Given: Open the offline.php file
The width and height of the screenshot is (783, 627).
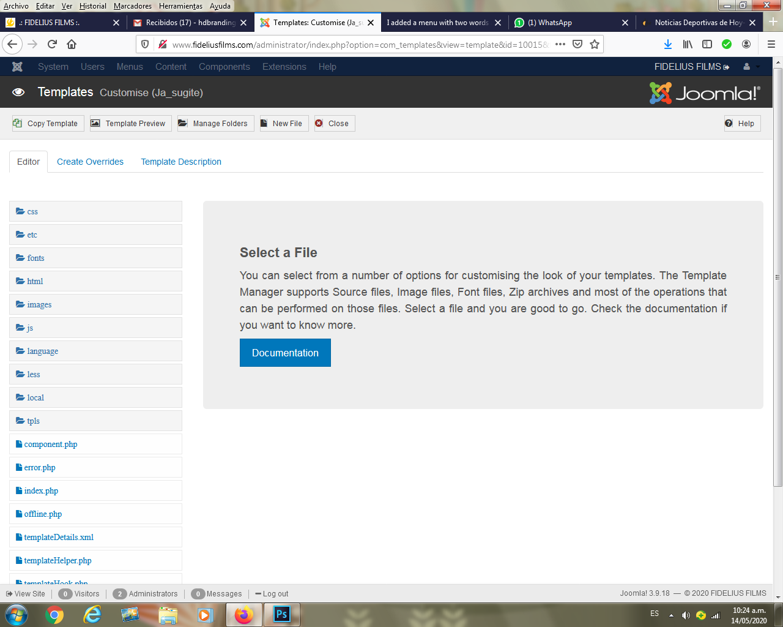Looking at the screenshot, I should pyautogui.click(x=95, y=514).
